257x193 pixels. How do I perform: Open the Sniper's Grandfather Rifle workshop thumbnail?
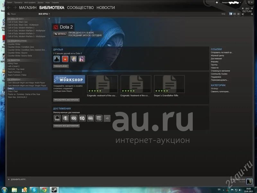(x=169, y=84)
